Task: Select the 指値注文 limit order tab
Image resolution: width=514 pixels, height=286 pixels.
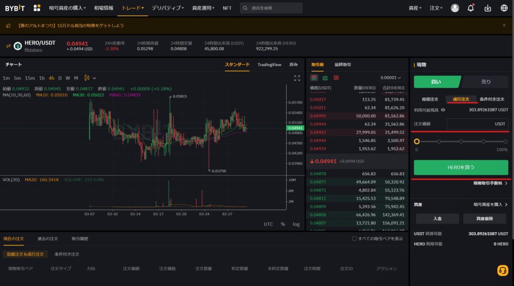Action: pos(430,99)
